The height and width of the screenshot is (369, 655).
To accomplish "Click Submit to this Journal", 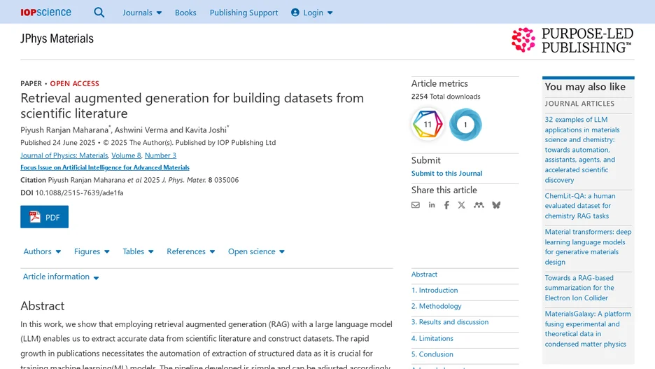I will tap(446, 174).
